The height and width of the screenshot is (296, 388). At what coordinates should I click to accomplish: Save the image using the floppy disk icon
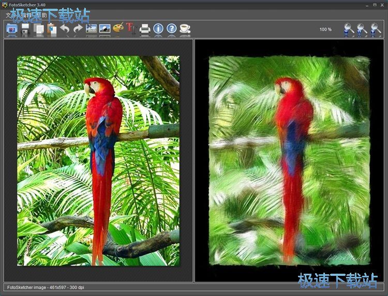pos(25,28)
